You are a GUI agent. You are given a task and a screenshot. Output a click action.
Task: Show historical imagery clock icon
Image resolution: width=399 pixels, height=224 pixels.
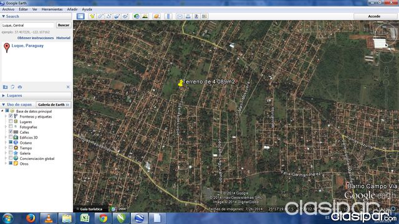[x=137, y=16]
